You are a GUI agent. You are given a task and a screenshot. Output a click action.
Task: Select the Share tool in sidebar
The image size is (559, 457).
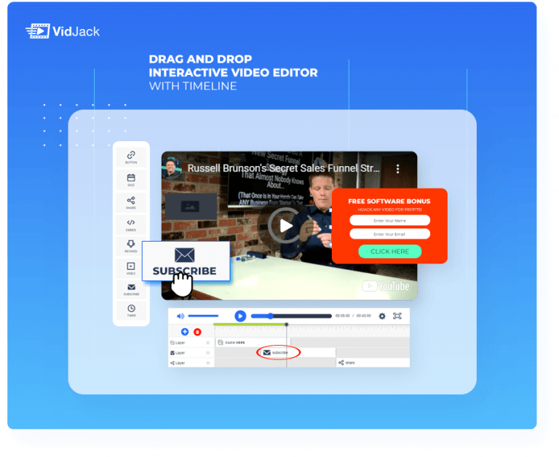point(131,202)
